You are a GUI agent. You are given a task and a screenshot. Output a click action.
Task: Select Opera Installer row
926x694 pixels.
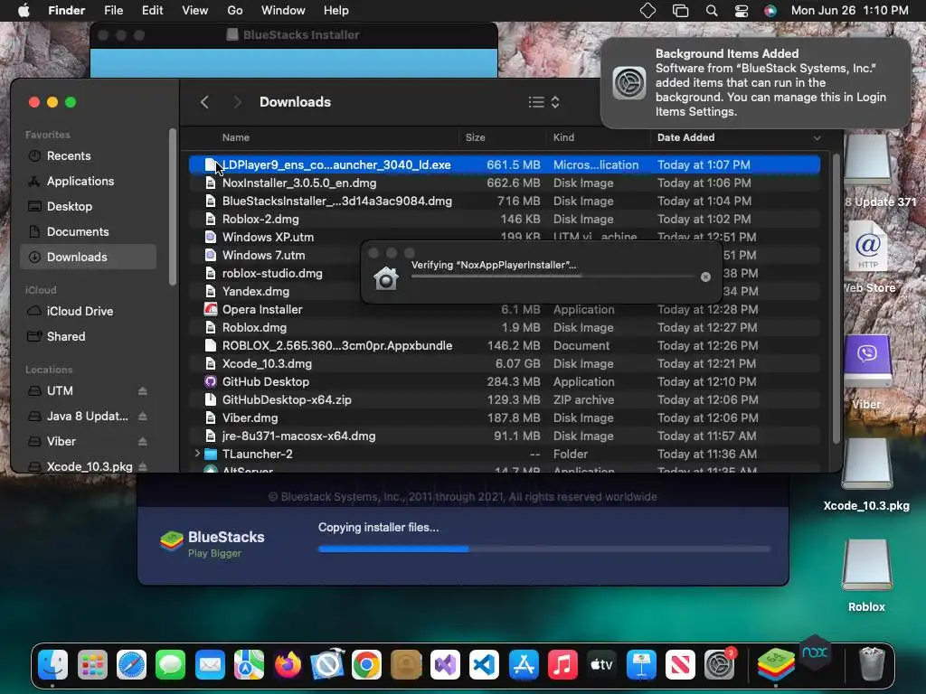tap(505, 309)
